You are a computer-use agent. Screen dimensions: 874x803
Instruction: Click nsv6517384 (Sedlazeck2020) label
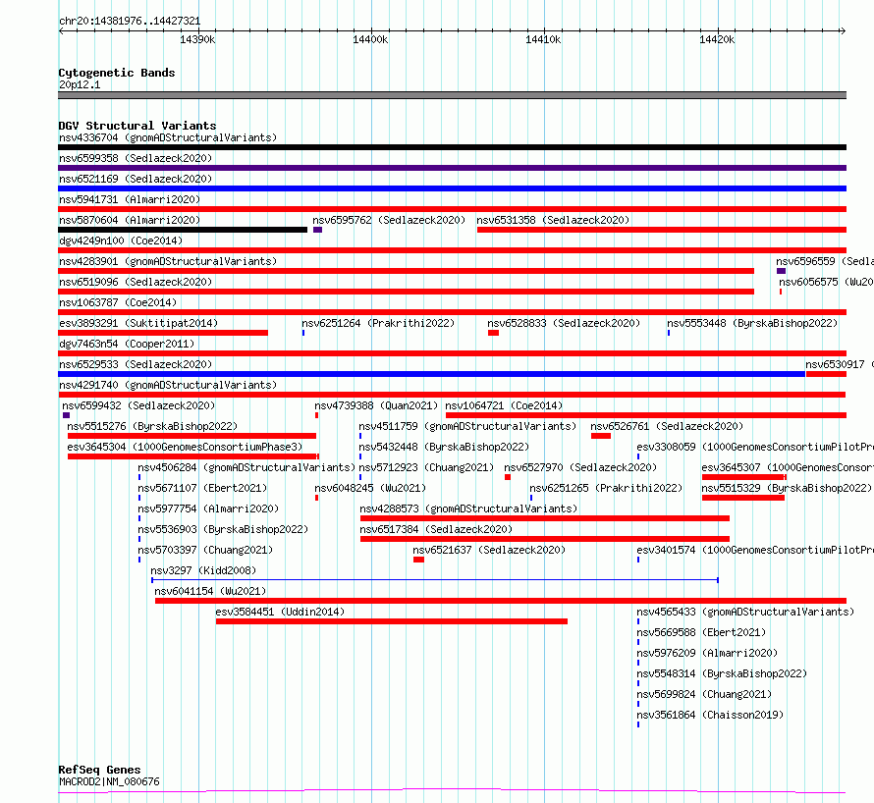coord(436,529)
